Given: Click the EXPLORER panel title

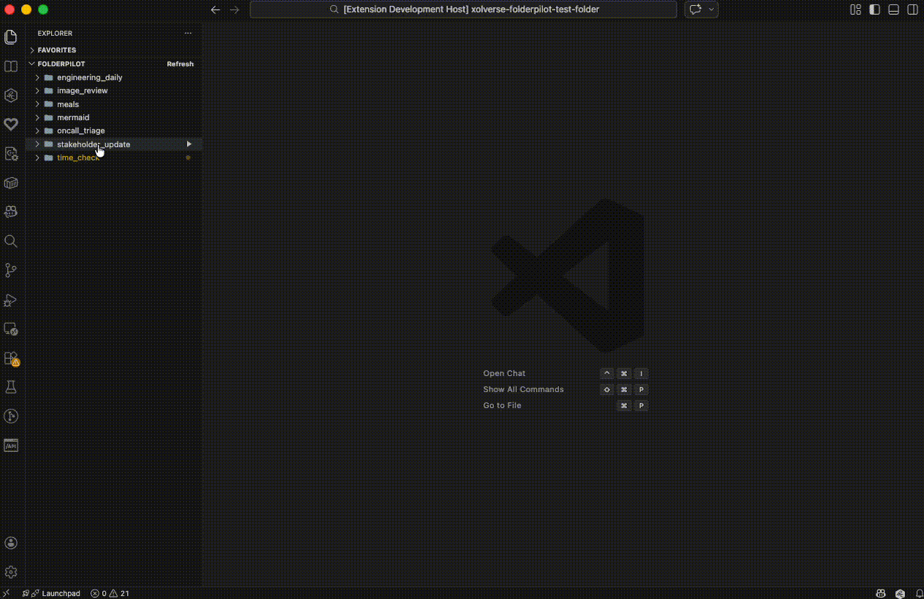Looking at the screenshot, I should coord(55,34).
